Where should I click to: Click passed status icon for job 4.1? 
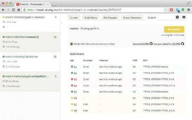coord(72,67)
